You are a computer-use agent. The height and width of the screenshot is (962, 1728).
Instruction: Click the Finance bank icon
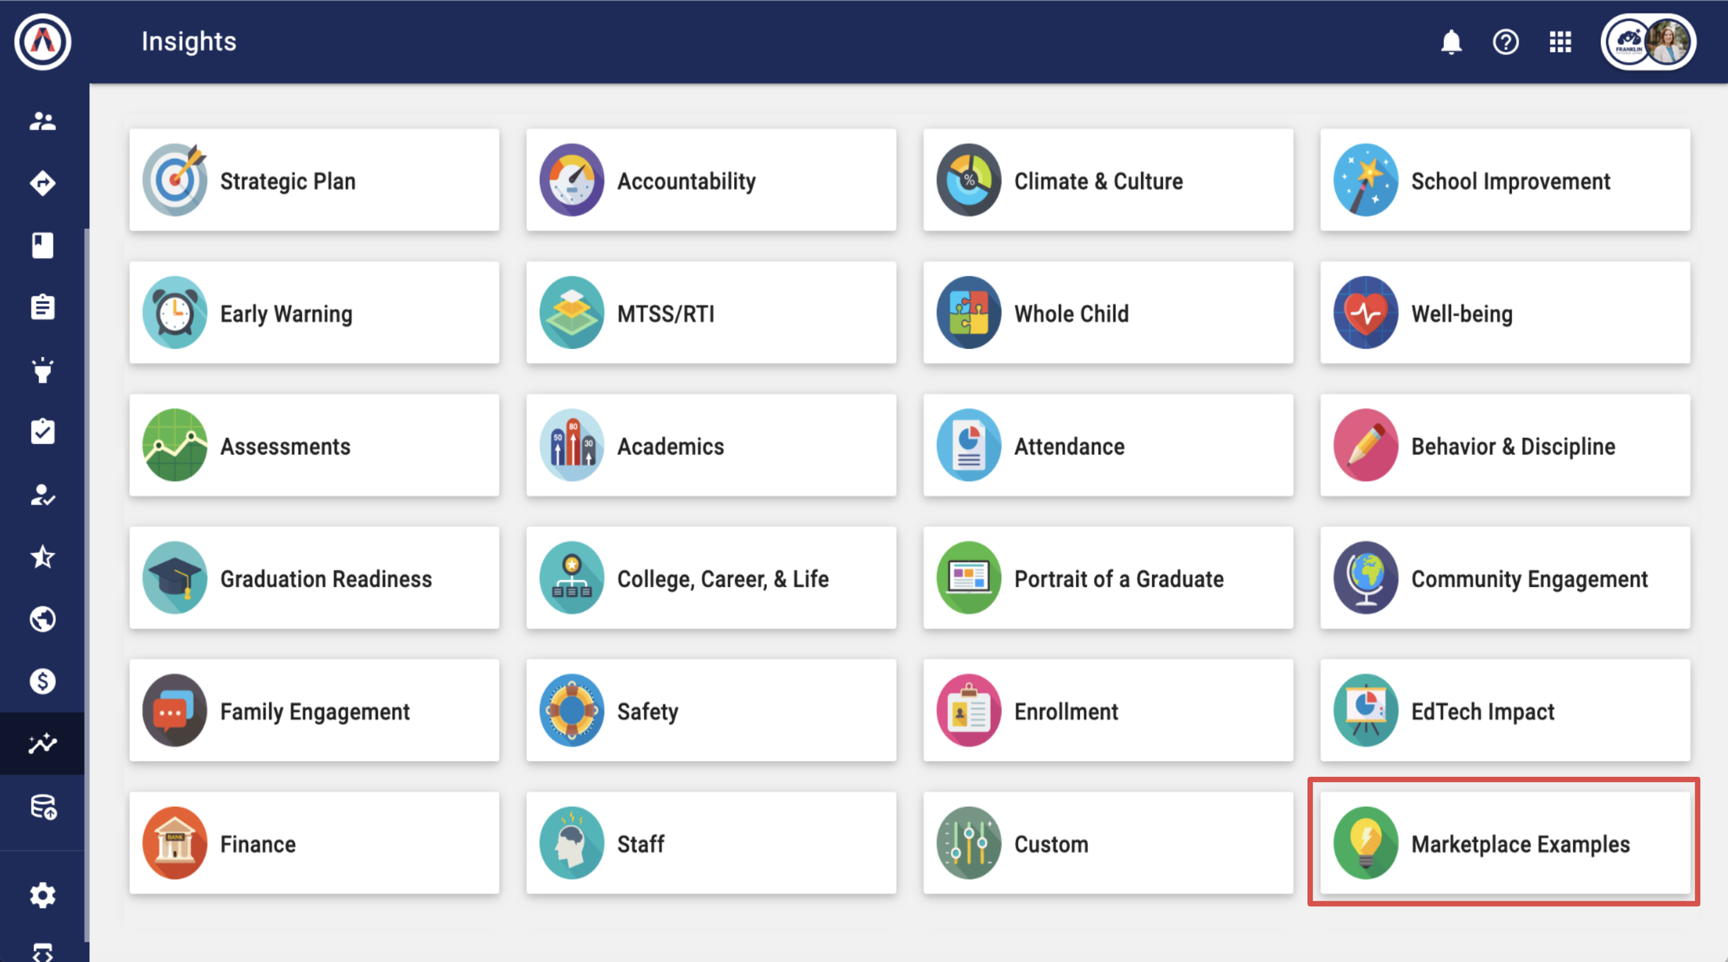(175, 843)
